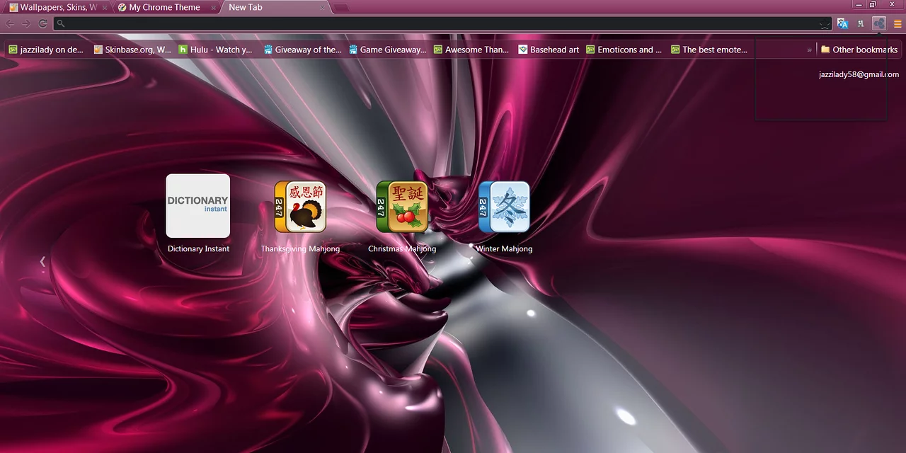
Task: Click the jazzilady58@gmail.com account label
Action: click(859, 74)
